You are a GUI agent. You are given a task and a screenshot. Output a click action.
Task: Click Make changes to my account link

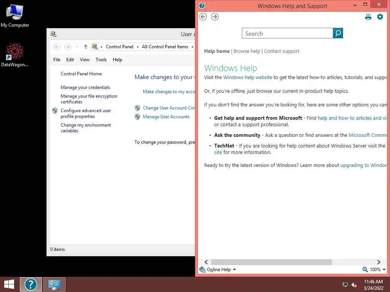pyautogui.click(x=169, y=92)
